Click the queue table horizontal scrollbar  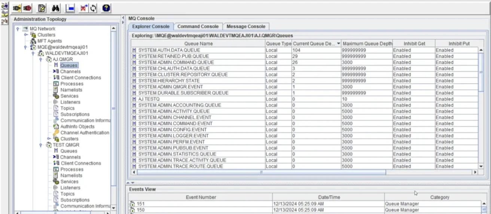(x=261, y=172)
